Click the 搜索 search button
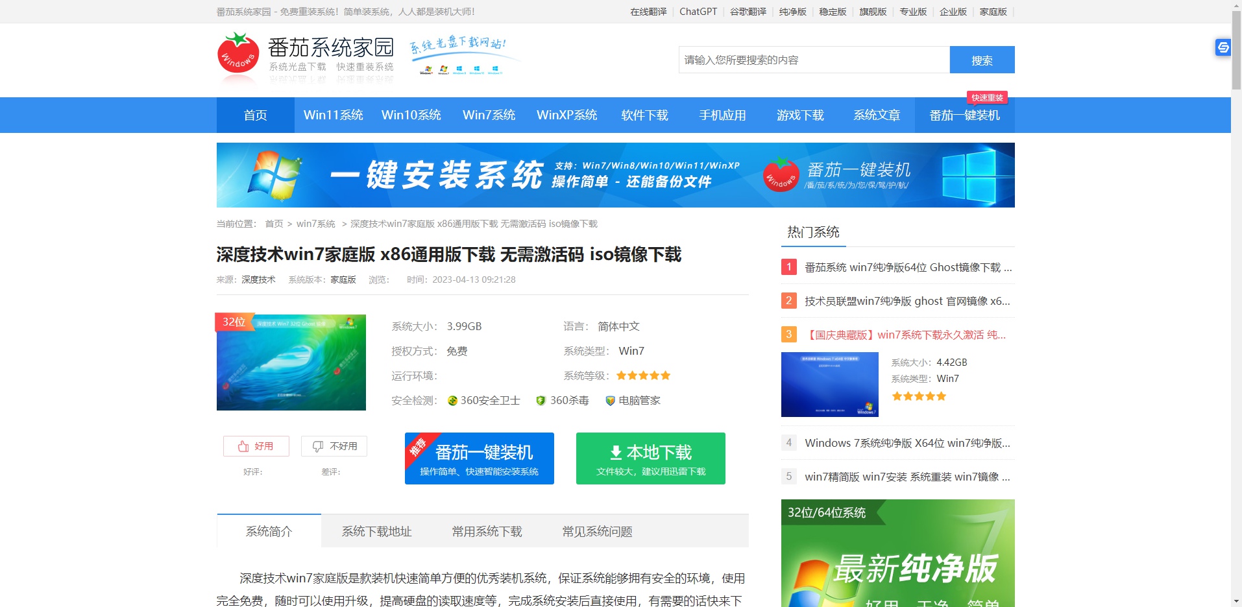The image size is (1242, 607). pyautogui.click(x=982, y=60)
